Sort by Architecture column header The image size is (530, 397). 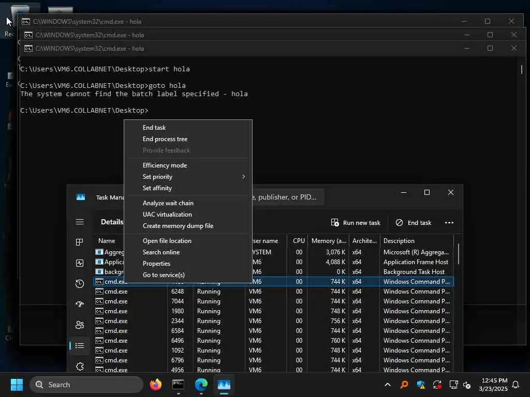click(x=364, y=241)
